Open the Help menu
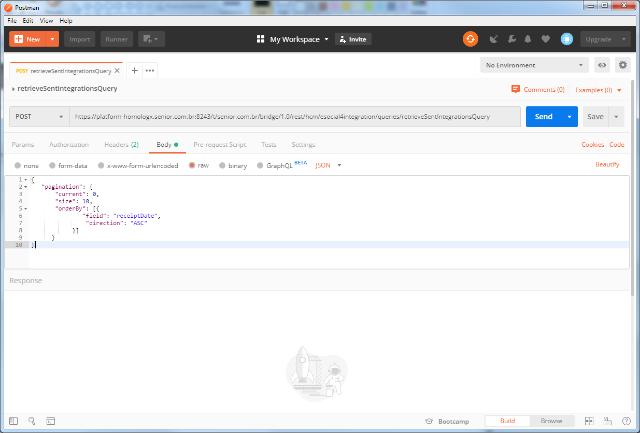Viewport: 640px width, 433px height. (x=66, y=21)
